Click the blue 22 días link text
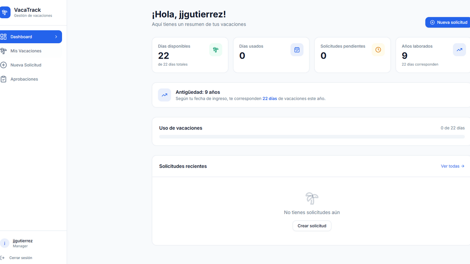Screen dimensions: 470x264 point(270,99)
